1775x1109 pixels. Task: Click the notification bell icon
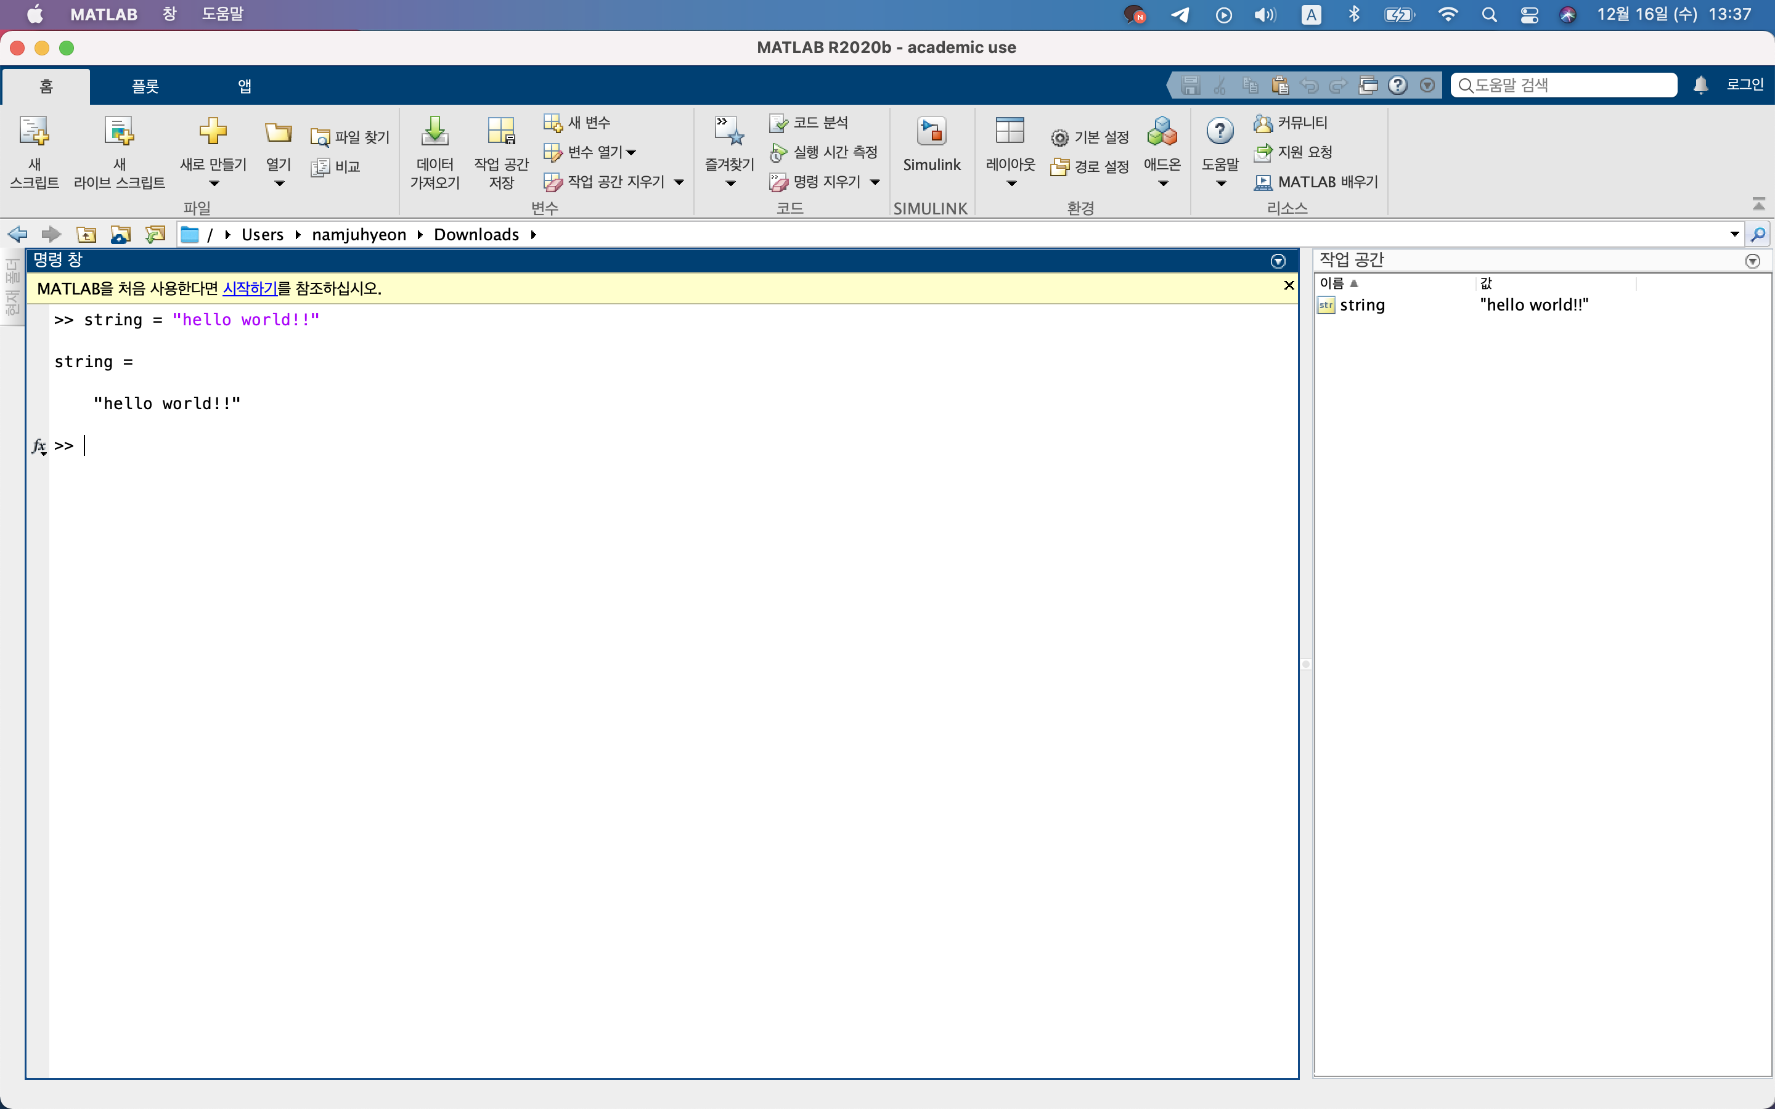point(1701,86)
